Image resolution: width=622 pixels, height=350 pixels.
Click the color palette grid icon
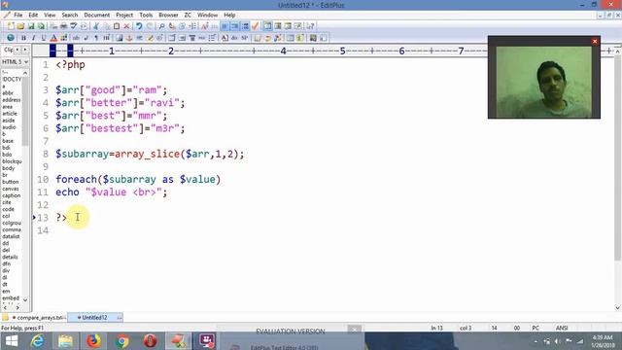(63, 38)
